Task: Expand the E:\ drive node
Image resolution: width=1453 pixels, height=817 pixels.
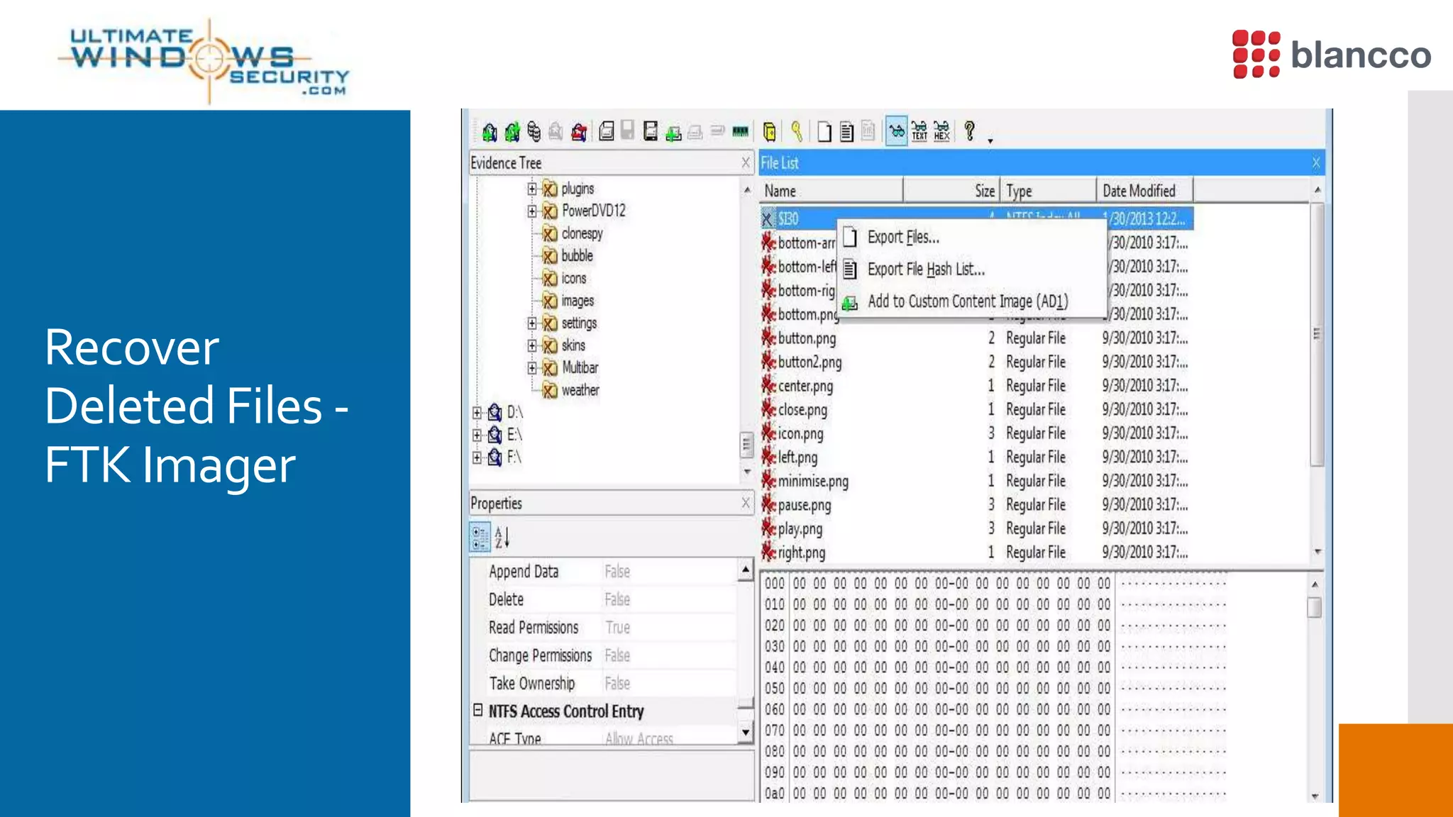Action: point(477,435)
